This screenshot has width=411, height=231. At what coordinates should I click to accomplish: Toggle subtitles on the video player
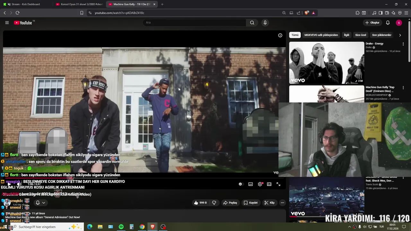[x=250, y=184]
